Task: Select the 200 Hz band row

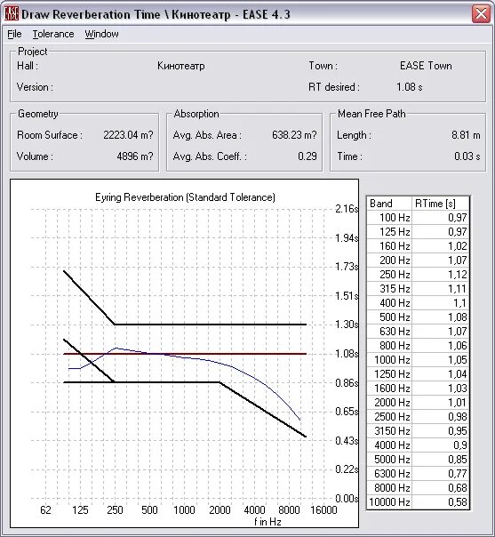Action: [x=418, y=260]
